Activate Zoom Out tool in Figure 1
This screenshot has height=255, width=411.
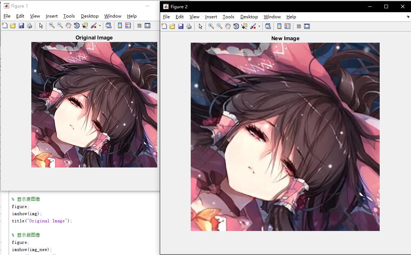click(60, 25)
